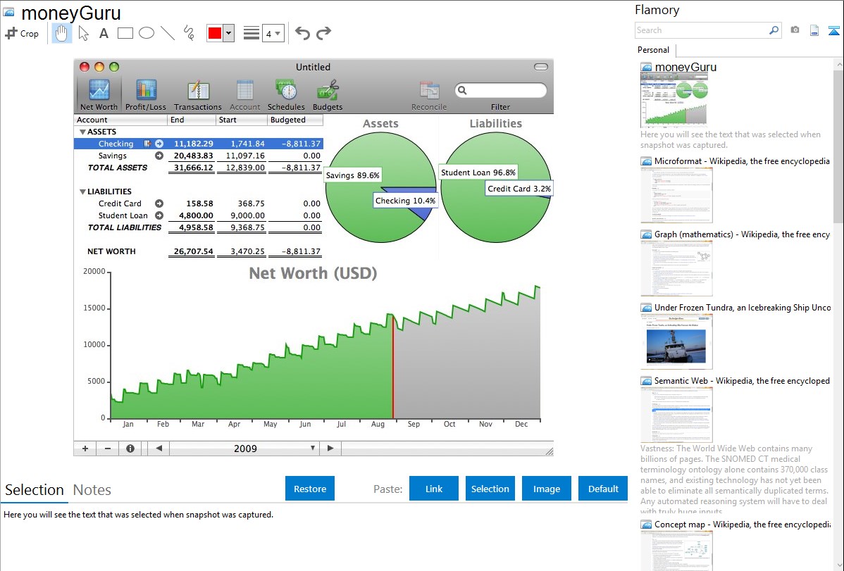Click the Image paste button
This screenshot has height=571, width=844.
pyautogui.click(x=547, y=489)
